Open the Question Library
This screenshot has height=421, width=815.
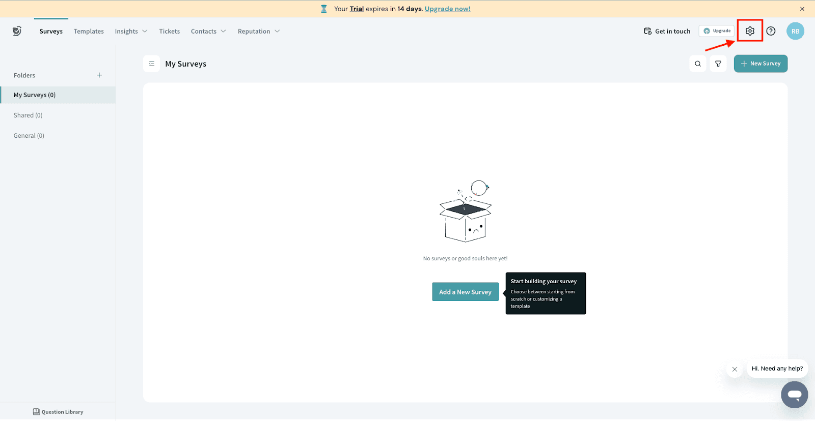(x=58, y=412)
